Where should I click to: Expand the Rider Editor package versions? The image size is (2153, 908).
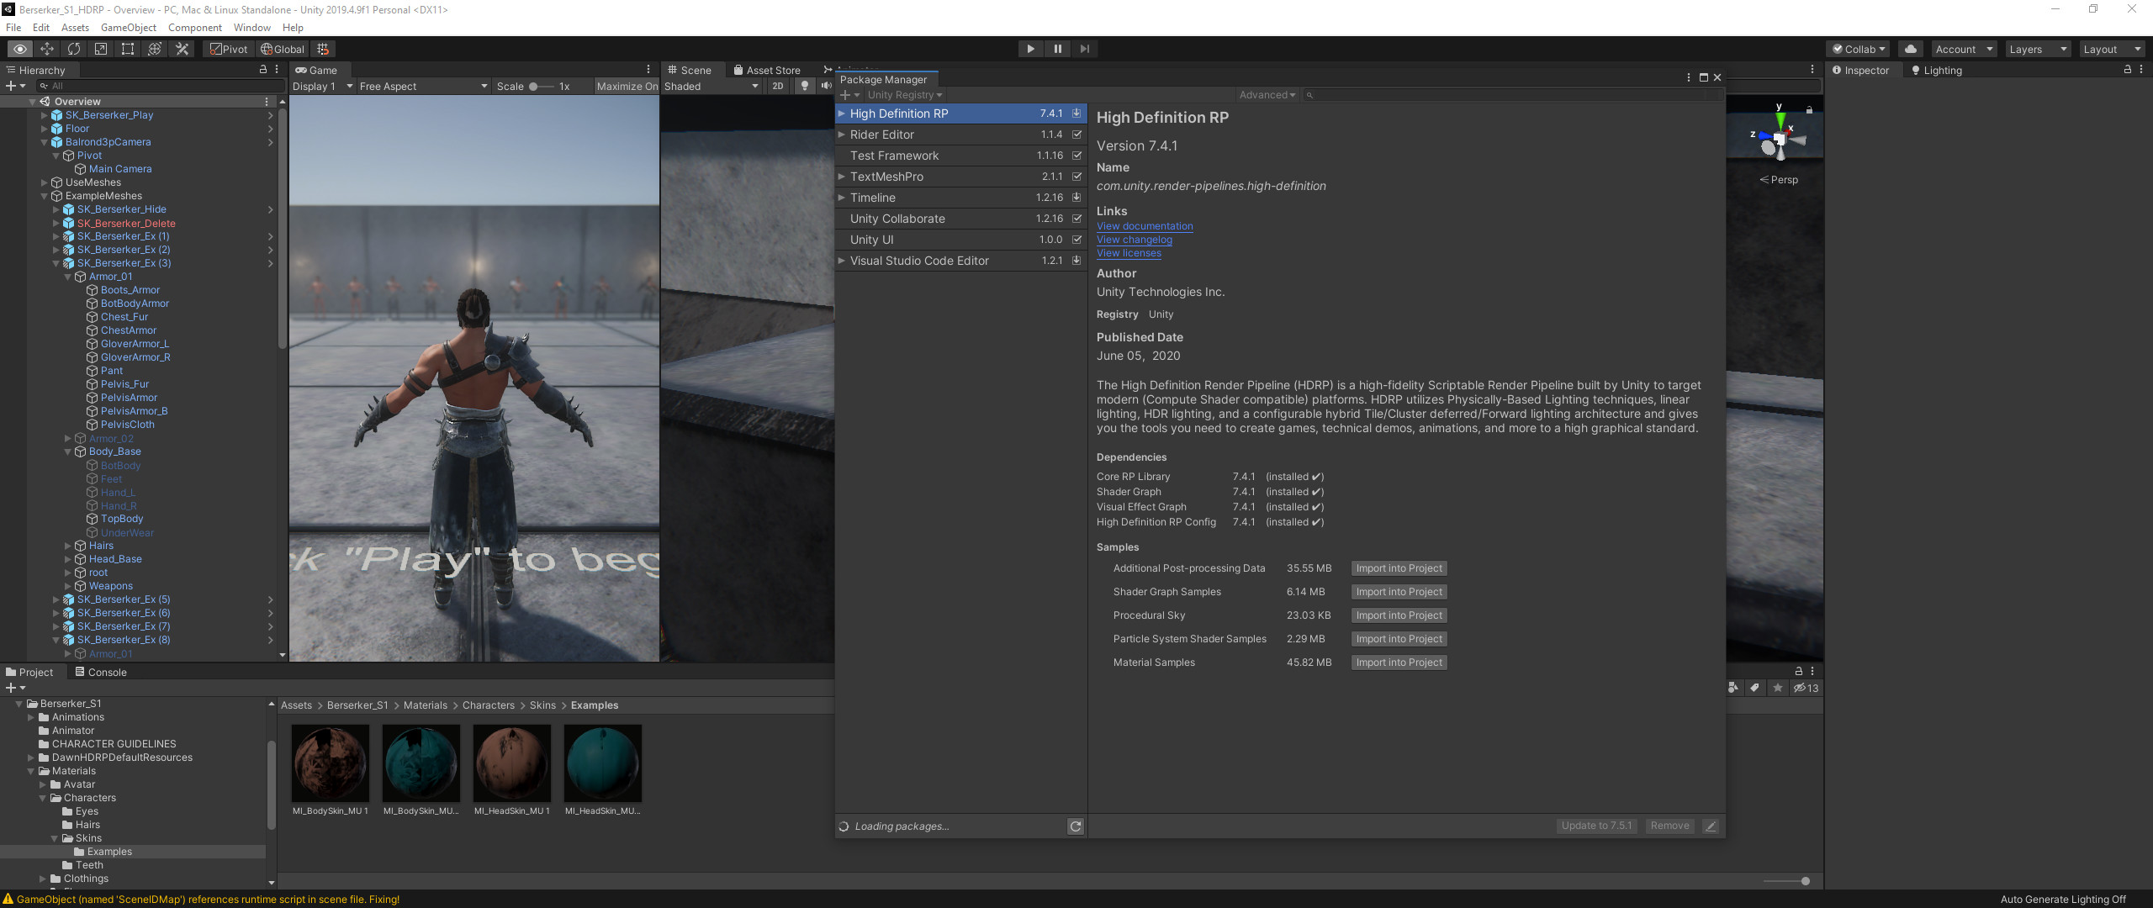pyautogui.click(x=841, y=135)
